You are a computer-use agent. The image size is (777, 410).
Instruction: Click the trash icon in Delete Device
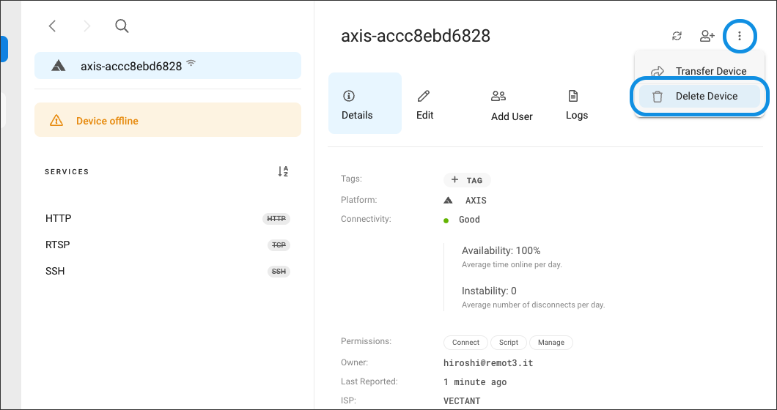pos(657,97)
